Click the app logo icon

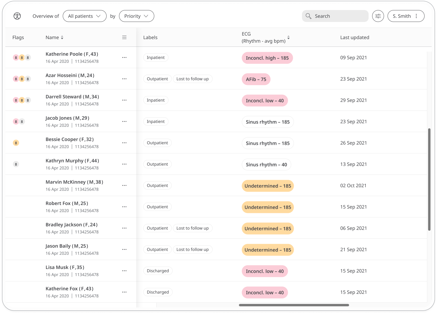(17, 16)
